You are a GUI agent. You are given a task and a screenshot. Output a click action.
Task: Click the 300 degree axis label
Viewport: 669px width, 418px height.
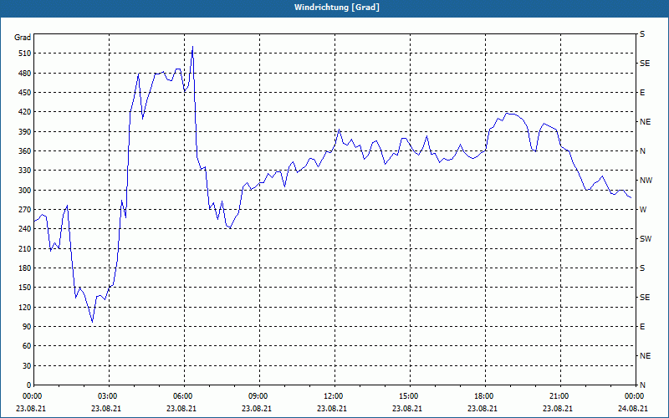(x=25, y=191)
